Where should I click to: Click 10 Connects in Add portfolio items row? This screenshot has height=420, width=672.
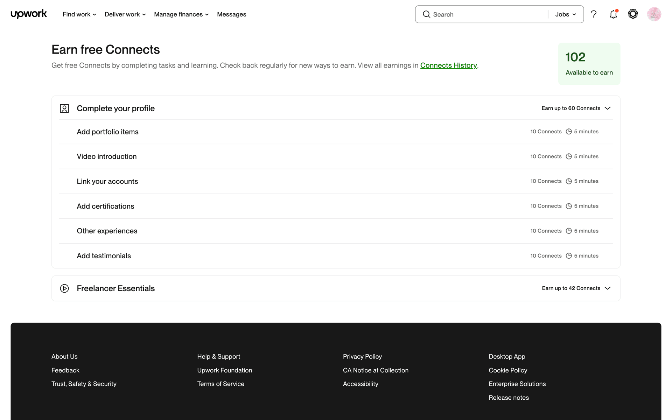point(546,132)
